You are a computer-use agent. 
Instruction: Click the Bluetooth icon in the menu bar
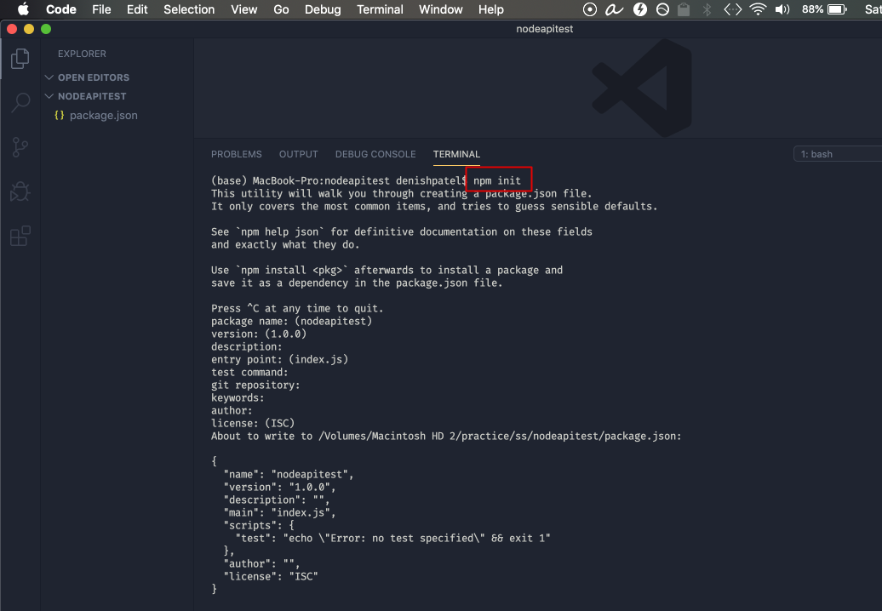[x=708, y=9]
